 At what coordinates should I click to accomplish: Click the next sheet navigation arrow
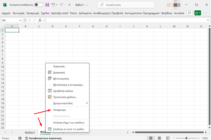click(x=12, y=132)
